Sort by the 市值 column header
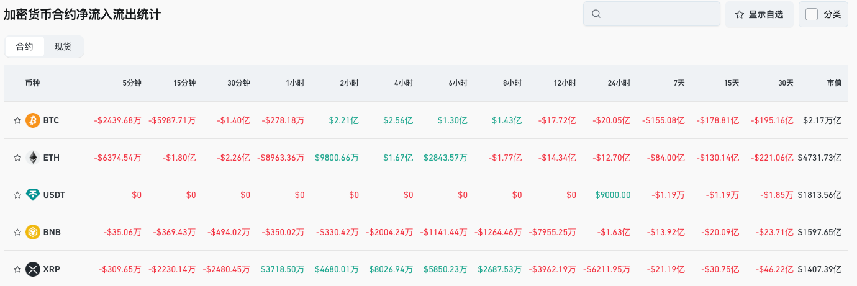The image size is (857, 286). pyautogui.click(x=834, y=83)
